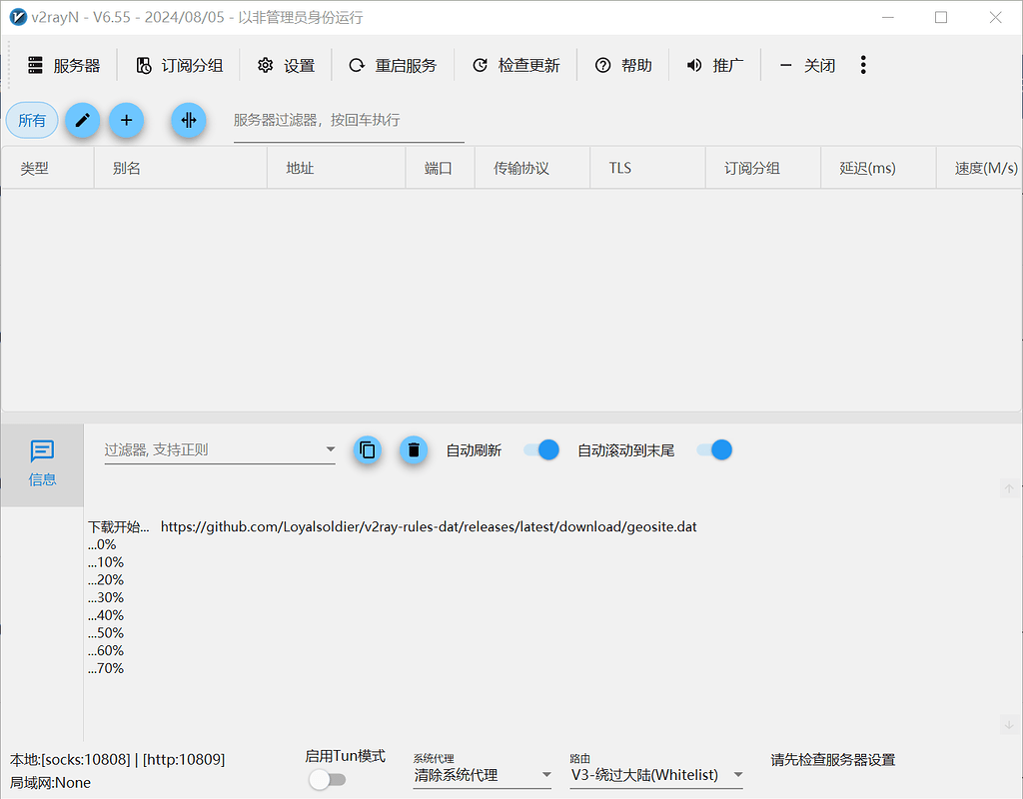Open the 设置 (Settings) menu
Image resolution: width=1023 pixels, height=799 pixels.
(286, 65)
